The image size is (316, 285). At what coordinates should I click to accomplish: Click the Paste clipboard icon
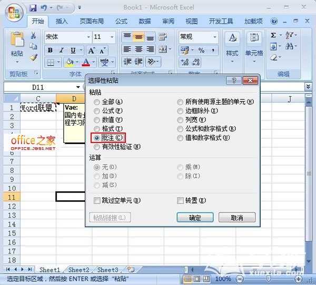(x=17, y=39)
